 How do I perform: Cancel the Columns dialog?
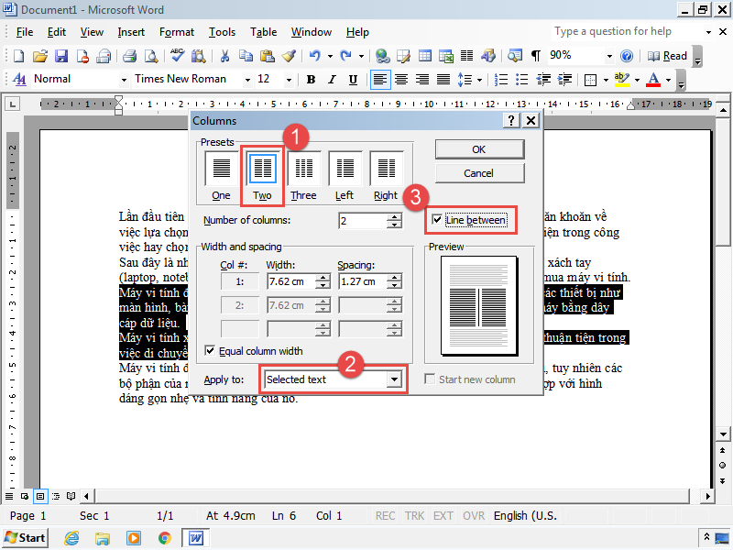click(479, 173)
